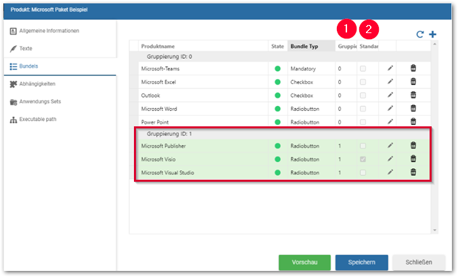Click the Gruppierung column header
The image size is (458, 277).
click(346, 46)
